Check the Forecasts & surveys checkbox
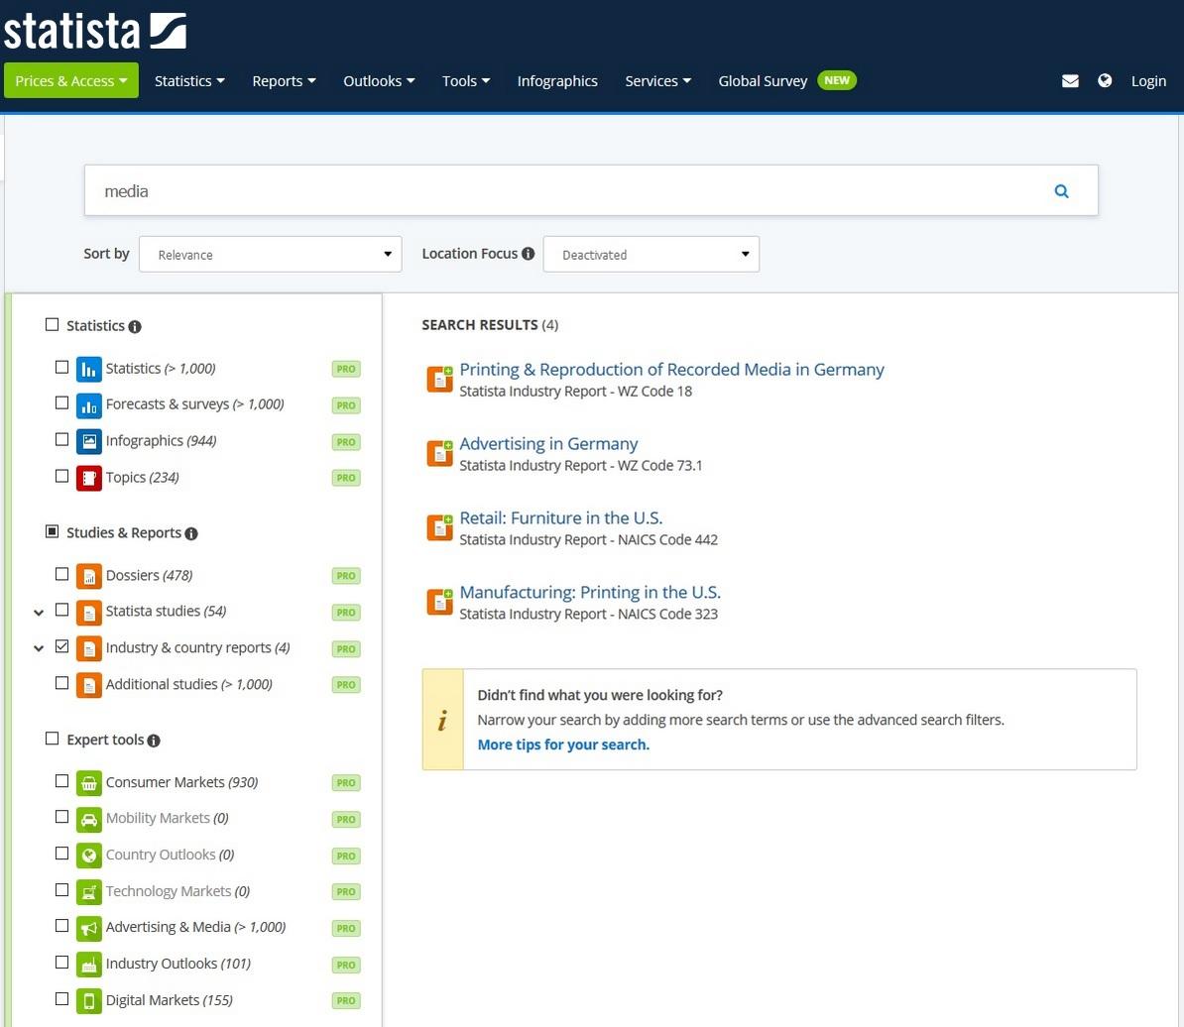 click(x=61, y=402)
